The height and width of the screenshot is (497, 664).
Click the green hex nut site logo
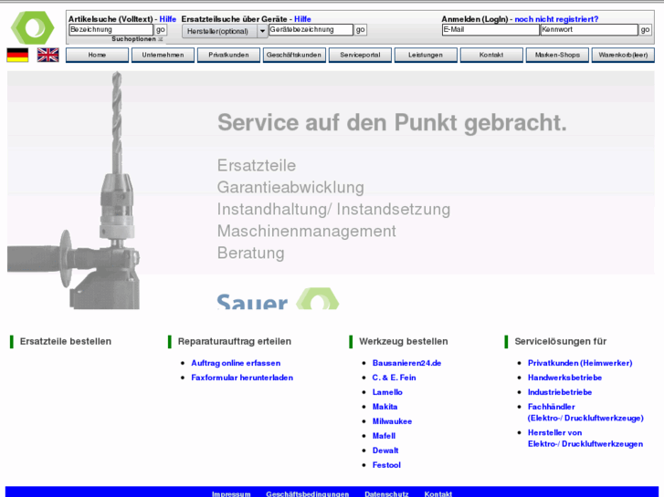point(33,28)
